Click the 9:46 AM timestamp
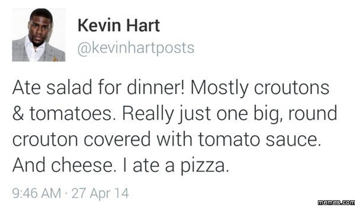The width and height of the screenshot is (355, 206). tap(36, 193)
